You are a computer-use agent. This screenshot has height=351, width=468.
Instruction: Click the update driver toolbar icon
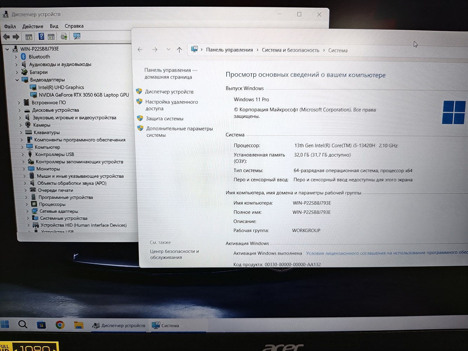(64, 36)
